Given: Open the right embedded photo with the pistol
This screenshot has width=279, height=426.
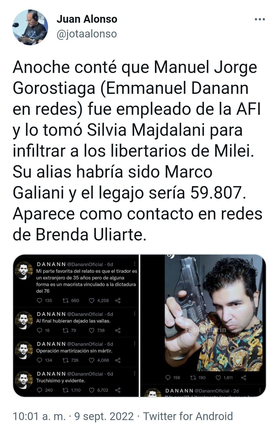Looking at the screenshot, I should (x=203, y=326).
